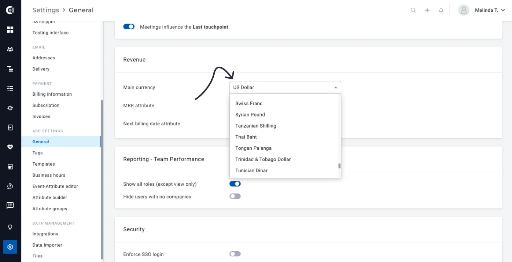Navigate to Tags settings
The height and width of the screenshot is (262, 512).
37,153
